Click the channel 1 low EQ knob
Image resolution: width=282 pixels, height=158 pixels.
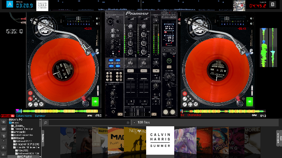click(x=130, y=52)
